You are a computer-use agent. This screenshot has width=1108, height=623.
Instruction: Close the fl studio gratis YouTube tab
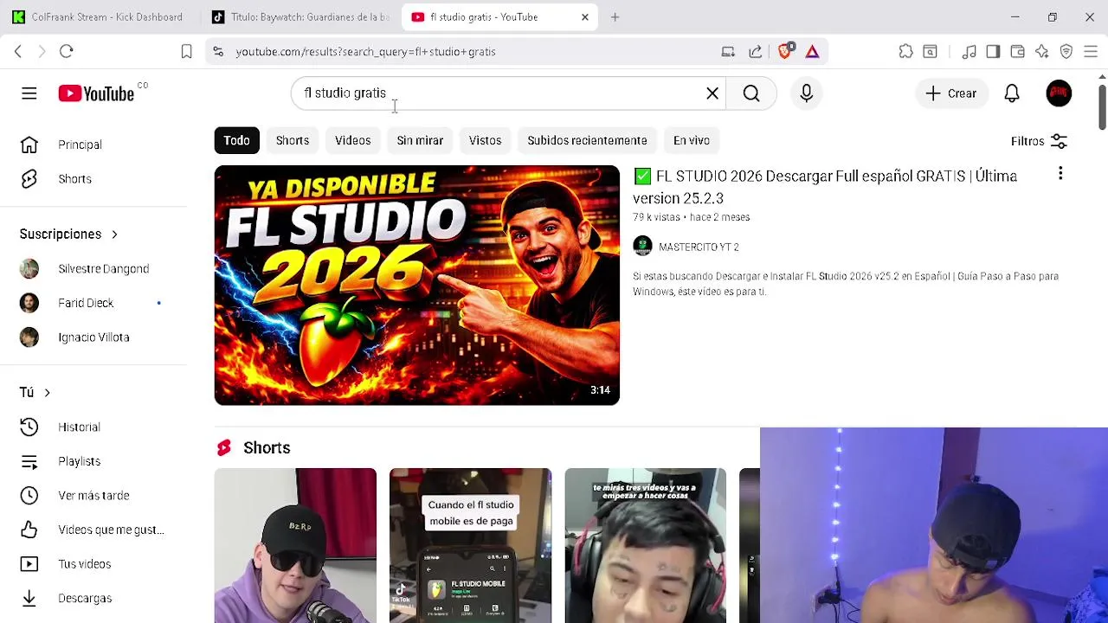[585, 17]
